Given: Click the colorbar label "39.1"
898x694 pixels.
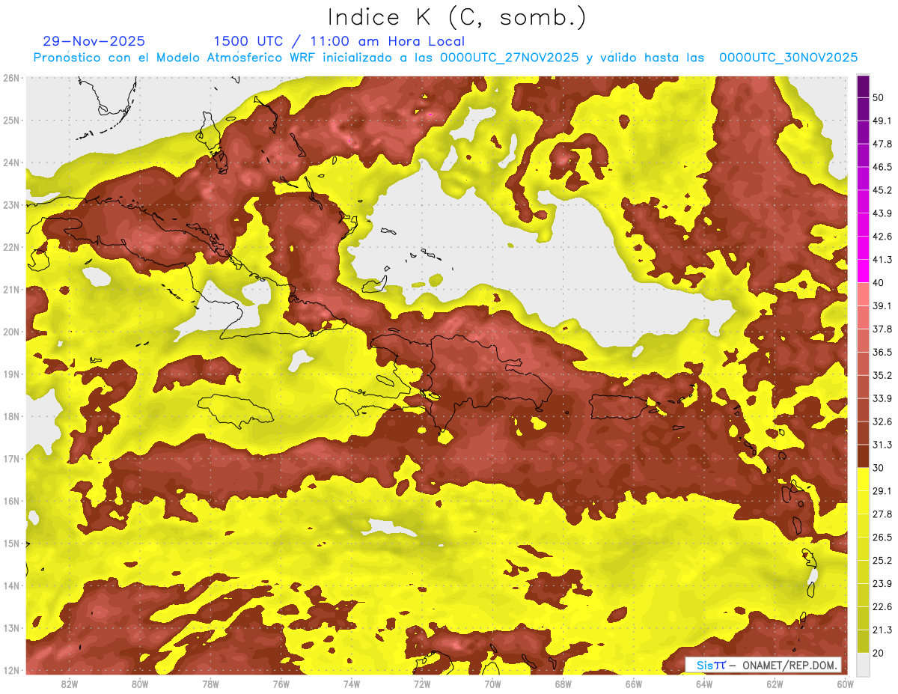Looking at the screenshot, I should coord(883,305).
